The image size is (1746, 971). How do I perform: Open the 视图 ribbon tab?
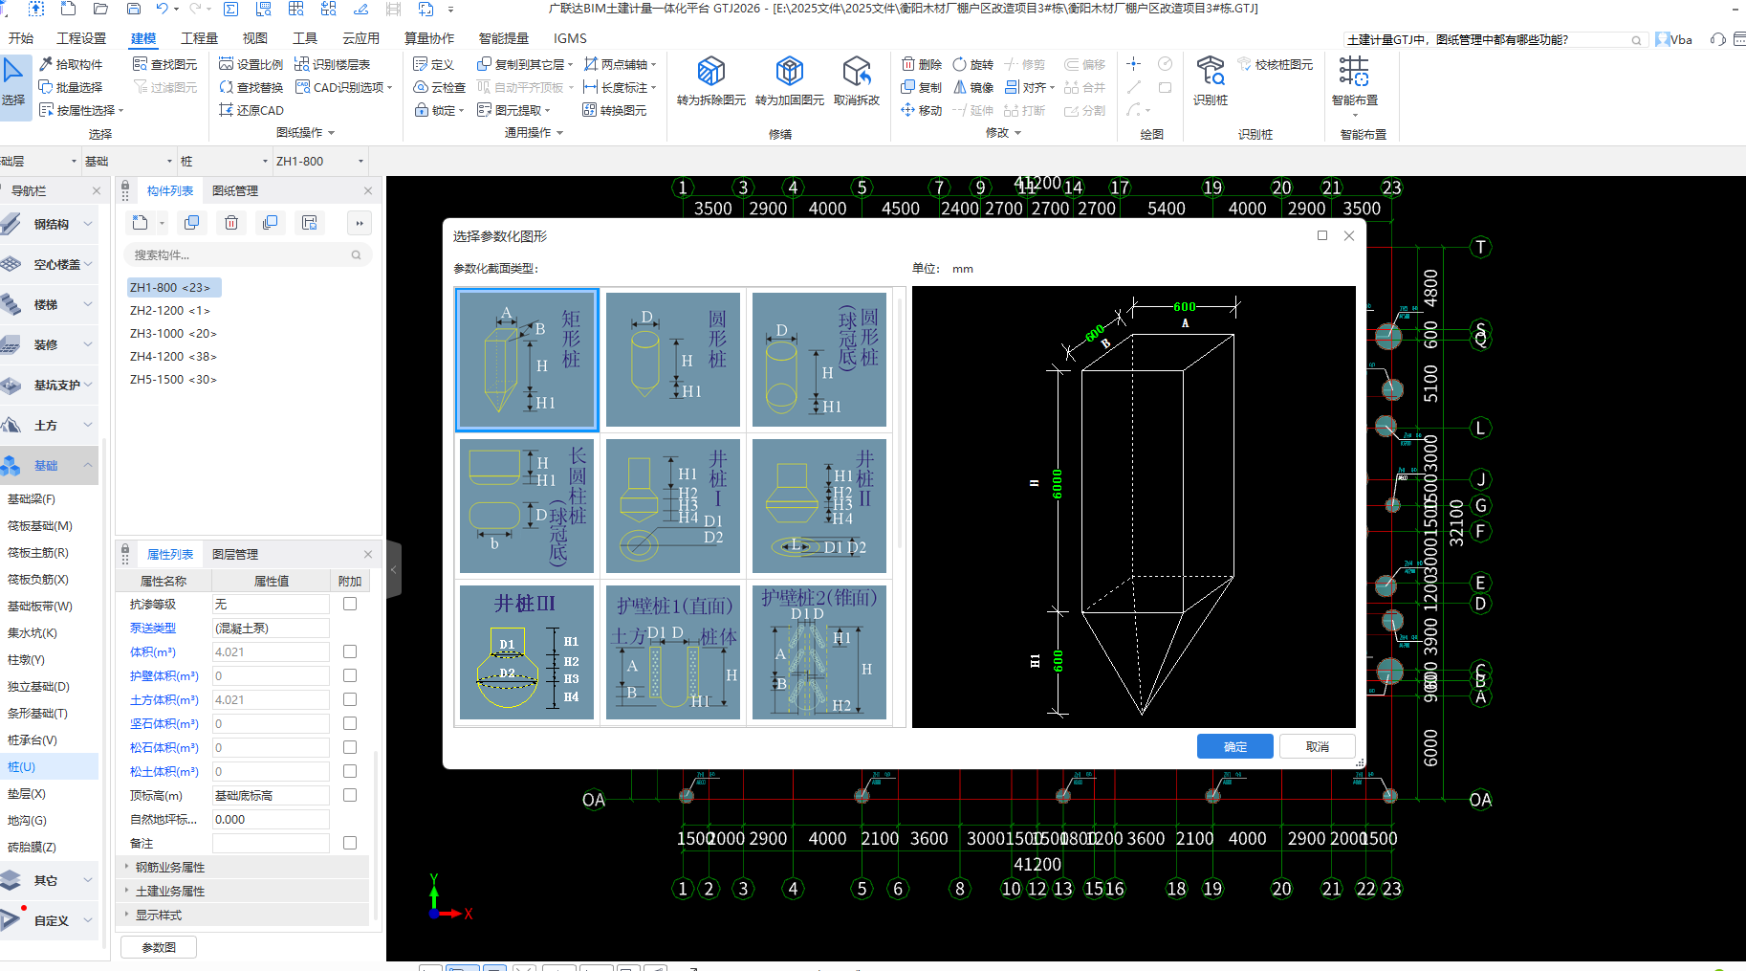click(x=255, y=38)
